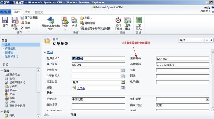Collapse the Common (公用) group
Screen dimensions: 214x119
[2, 71]
